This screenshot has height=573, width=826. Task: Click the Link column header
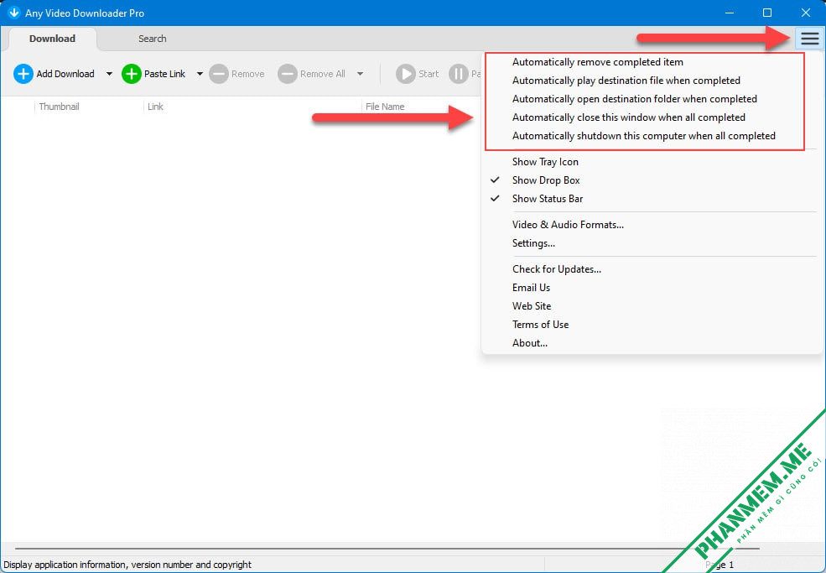point(155,107)
